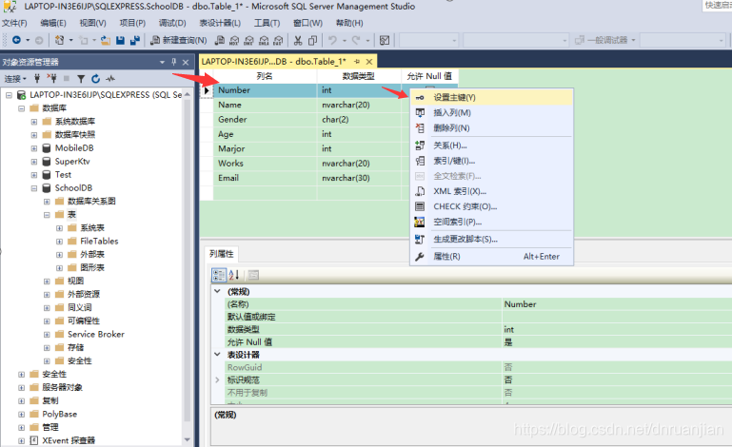
Task: Open the Object Explorer window options arrow
Action: 162,62
